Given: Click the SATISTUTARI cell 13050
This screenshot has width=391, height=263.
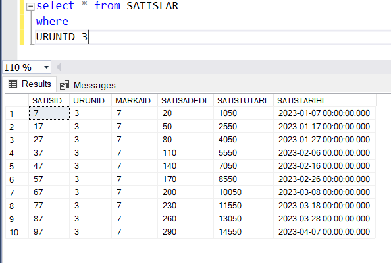Looking at the screenshot, I should coord(244,219).
